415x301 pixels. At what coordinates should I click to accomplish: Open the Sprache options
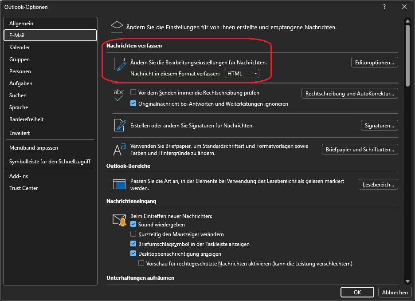point(50,107)
